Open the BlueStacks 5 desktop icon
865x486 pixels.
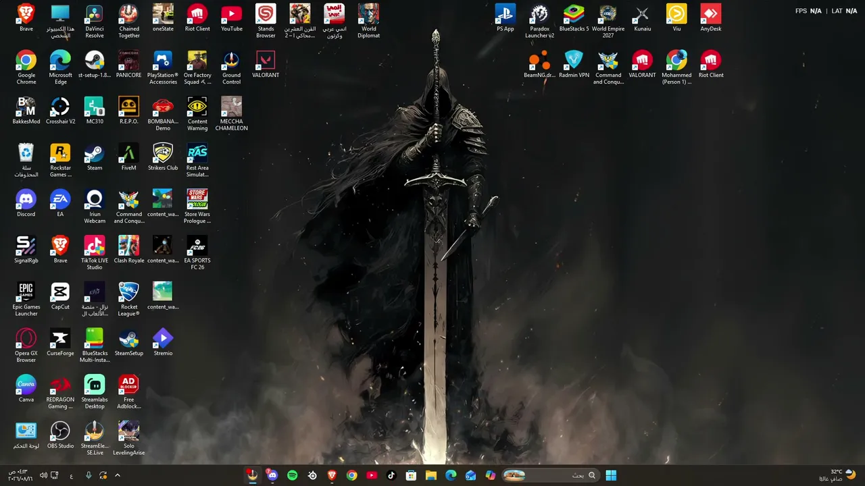pos(574,19)
